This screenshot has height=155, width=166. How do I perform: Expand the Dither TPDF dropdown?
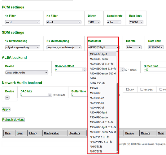pos(94,22)
